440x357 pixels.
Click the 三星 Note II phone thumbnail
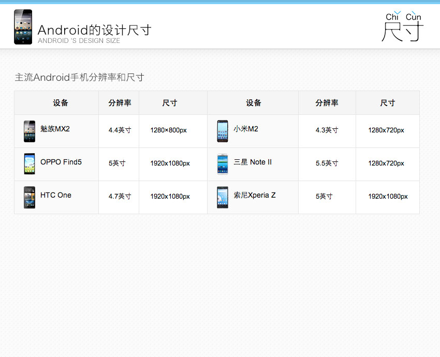[x=223, y=164]
